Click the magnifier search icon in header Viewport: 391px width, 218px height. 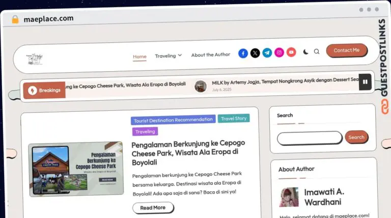[317, 51]
